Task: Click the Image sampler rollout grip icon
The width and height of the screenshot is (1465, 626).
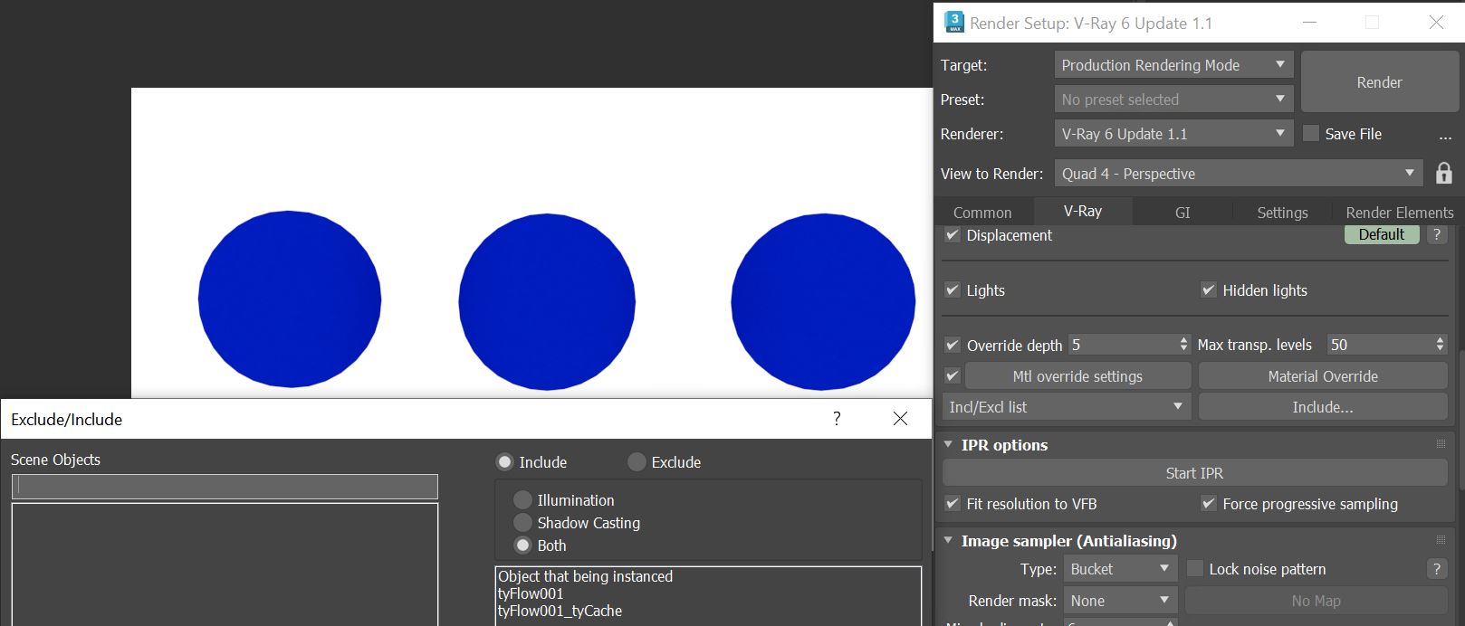Action: (x=1441, y=540)
